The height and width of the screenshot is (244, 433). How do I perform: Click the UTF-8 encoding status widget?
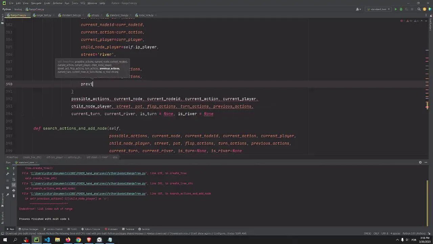coord(385,233)
